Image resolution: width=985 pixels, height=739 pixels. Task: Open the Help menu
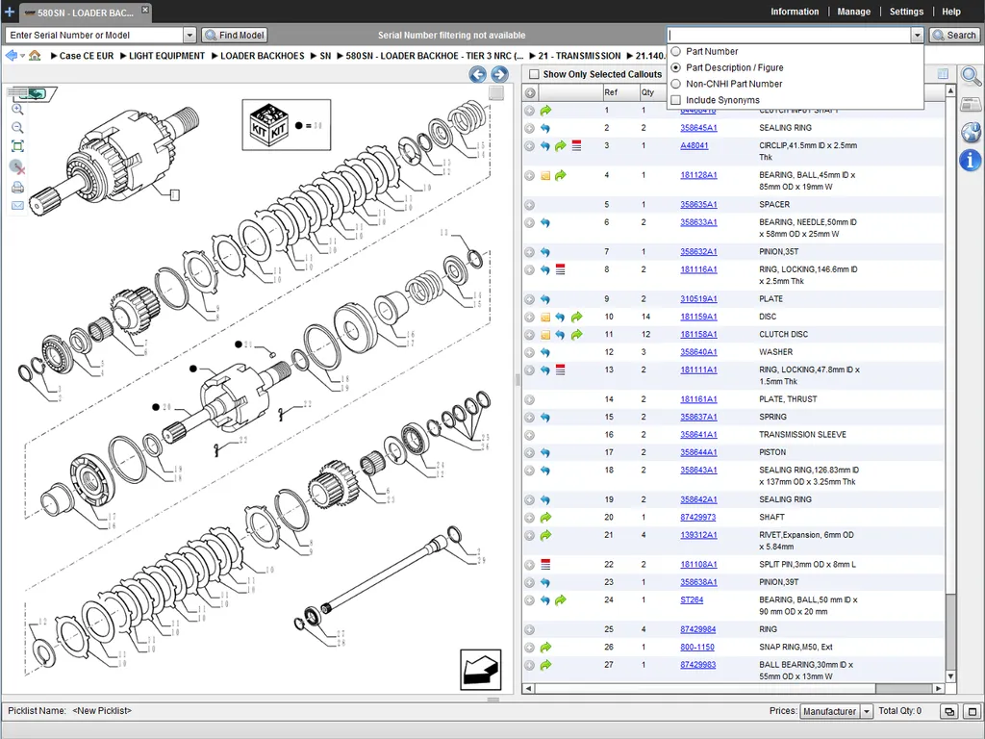[x=951, y=12]
